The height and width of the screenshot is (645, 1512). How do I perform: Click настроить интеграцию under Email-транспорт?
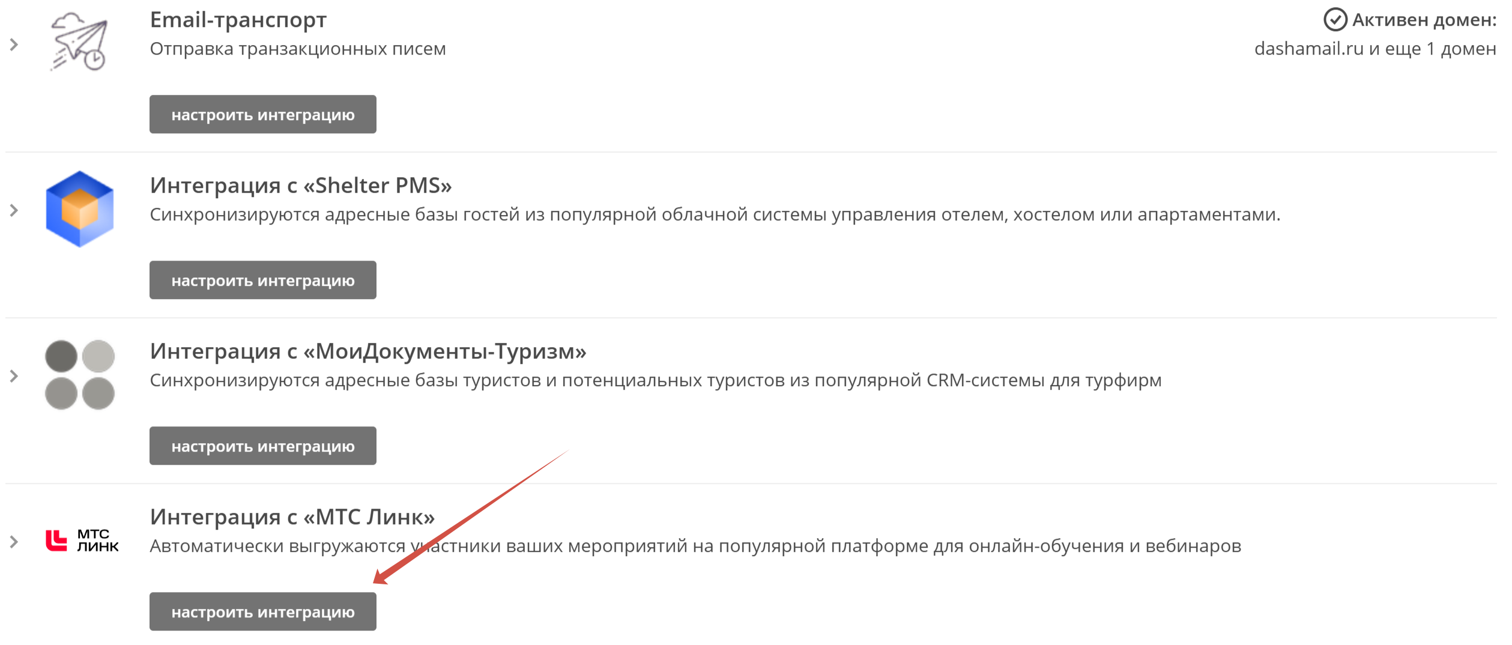pos(263,114)
